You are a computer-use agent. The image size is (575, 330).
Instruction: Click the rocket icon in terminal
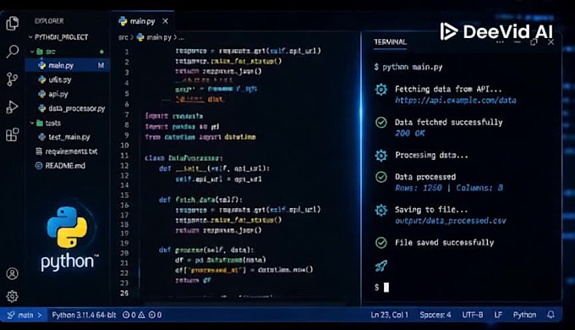tap(381, 266)
